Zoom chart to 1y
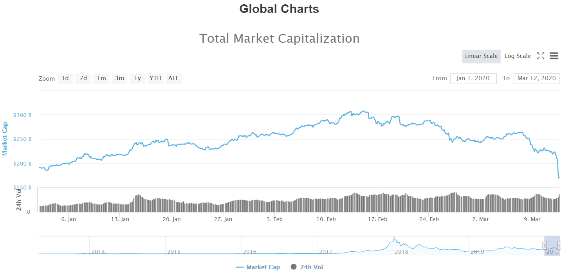The image size is (561, 274). [137, 78]
